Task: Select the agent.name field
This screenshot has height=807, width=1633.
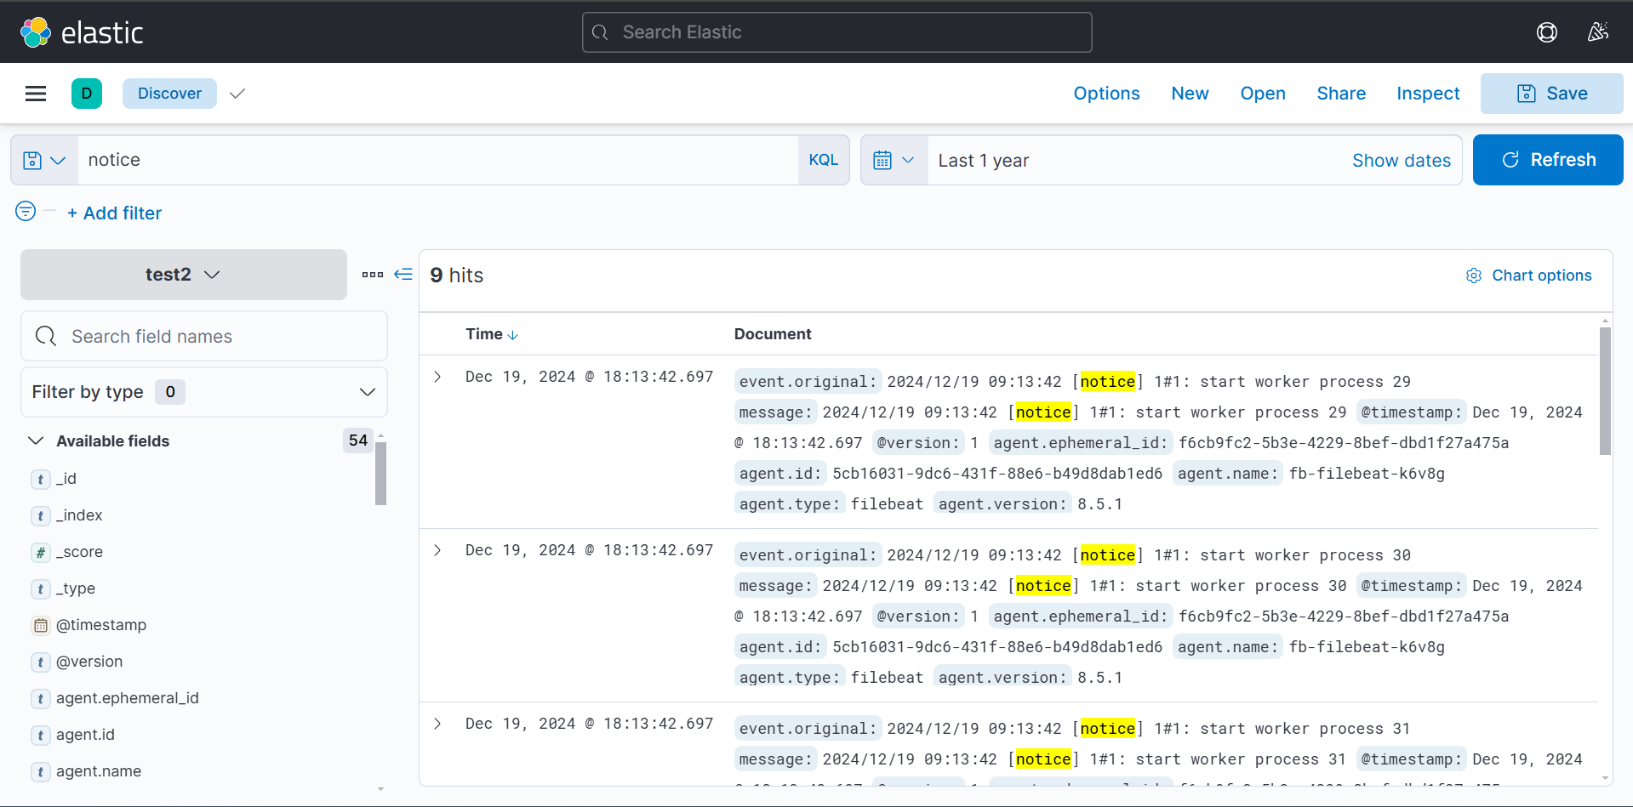Action: 99,771
